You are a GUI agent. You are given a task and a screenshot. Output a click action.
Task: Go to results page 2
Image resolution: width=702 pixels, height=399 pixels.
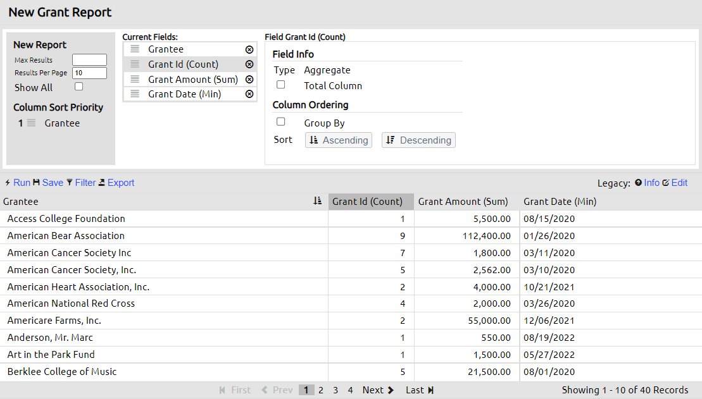[x=321, y=390]
